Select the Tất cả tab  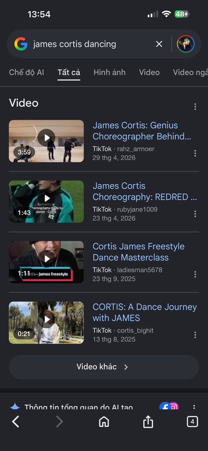click(x=69, y=72)
